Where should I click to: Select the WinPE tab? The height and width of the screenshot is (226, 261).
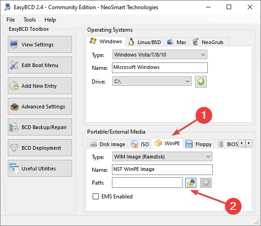167,143
